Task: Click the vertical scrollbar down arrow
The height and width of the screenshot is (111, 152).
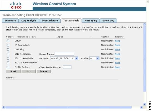Action: pyautogui.click(x=145, y=104)
